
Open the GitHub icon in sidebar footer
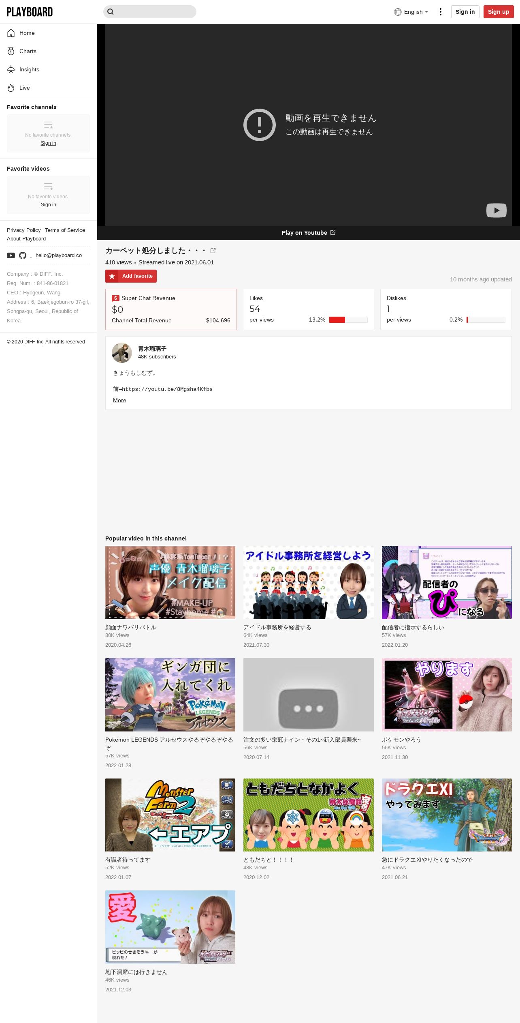[23, 255]
